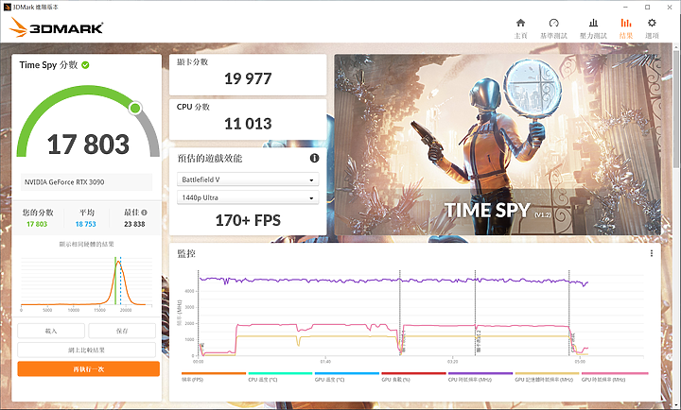This screenshot has width=681, height=410.
Task: Click the 預估的遊戲效能 heading
Action: coord(209,159)
